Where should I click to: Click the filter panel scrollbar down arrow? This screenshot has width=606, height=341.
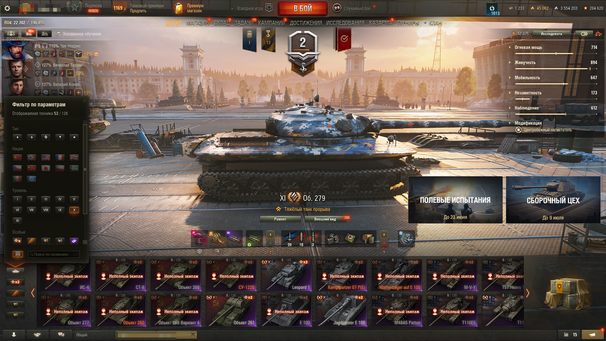(x=85, y=242)
